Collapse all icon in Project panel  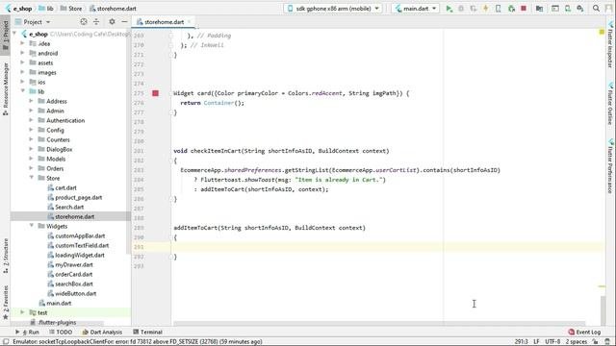96,22
